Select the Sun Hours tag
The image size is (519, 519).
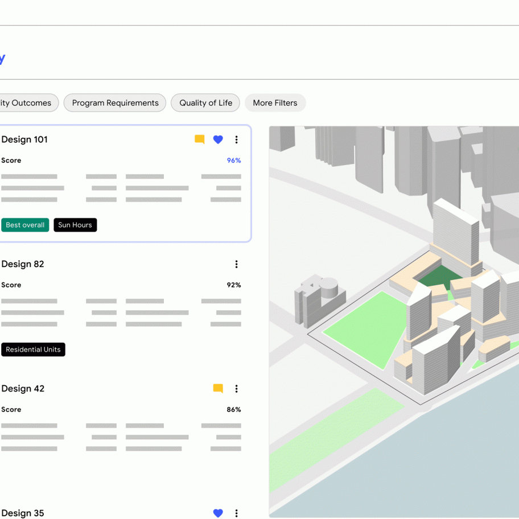pos(75,225)
